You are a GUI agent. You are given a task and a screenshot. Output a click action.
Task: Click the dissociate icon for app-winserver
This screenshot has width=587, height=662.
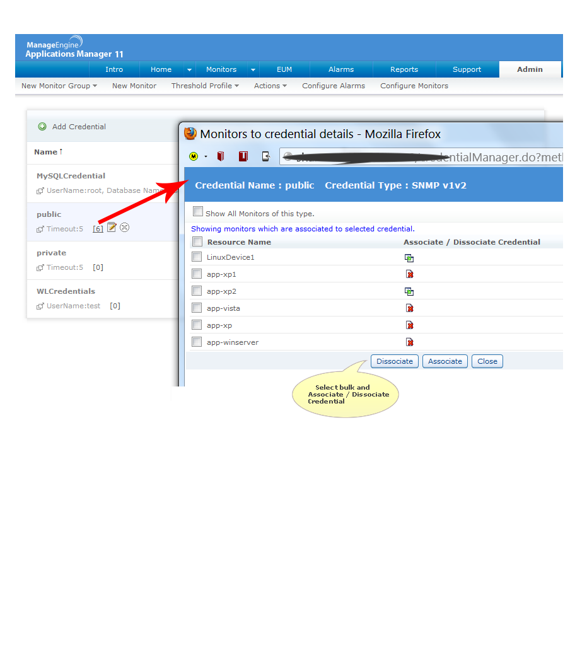409,342
